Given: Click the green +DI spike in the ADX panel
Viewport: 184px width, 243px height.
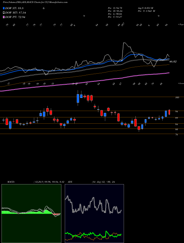Looking at the screenshot, I should point(106,232).
